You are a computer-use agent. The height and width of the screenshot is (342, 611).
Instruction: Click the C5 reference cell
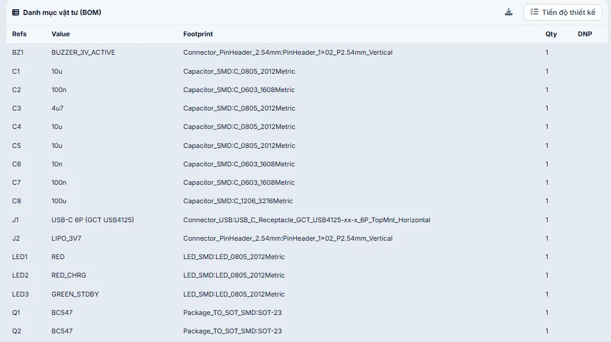coord(16,146)
